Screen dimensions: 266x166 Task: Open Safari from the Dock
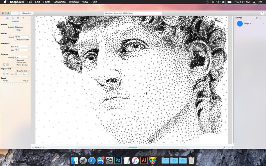[x=92, y=160]
